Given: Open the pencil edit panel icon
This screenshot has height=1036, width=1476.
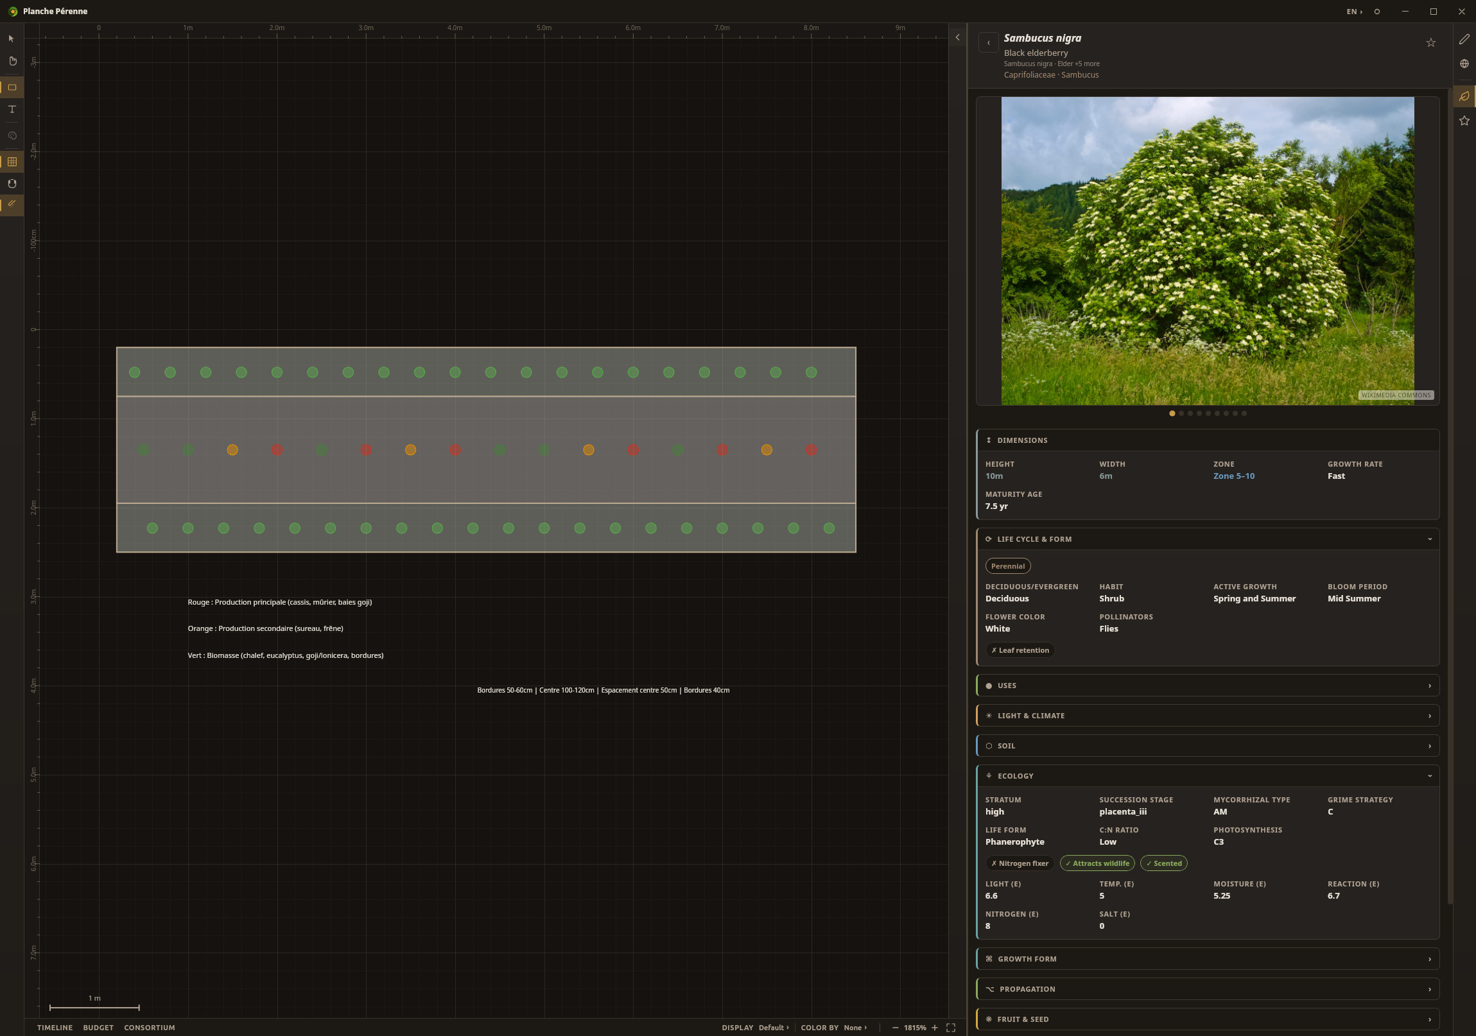Looking at the screenshot, I should [1464, 39].
